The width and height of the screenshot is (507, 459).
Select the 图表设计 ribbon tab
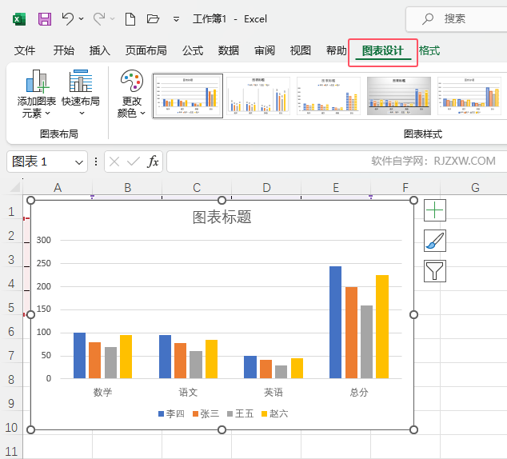[x=383, y=50]
